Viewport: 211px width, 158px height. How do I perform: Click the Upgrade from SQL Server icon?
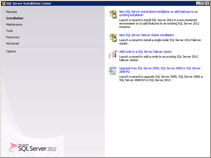(x=113, y=71)
